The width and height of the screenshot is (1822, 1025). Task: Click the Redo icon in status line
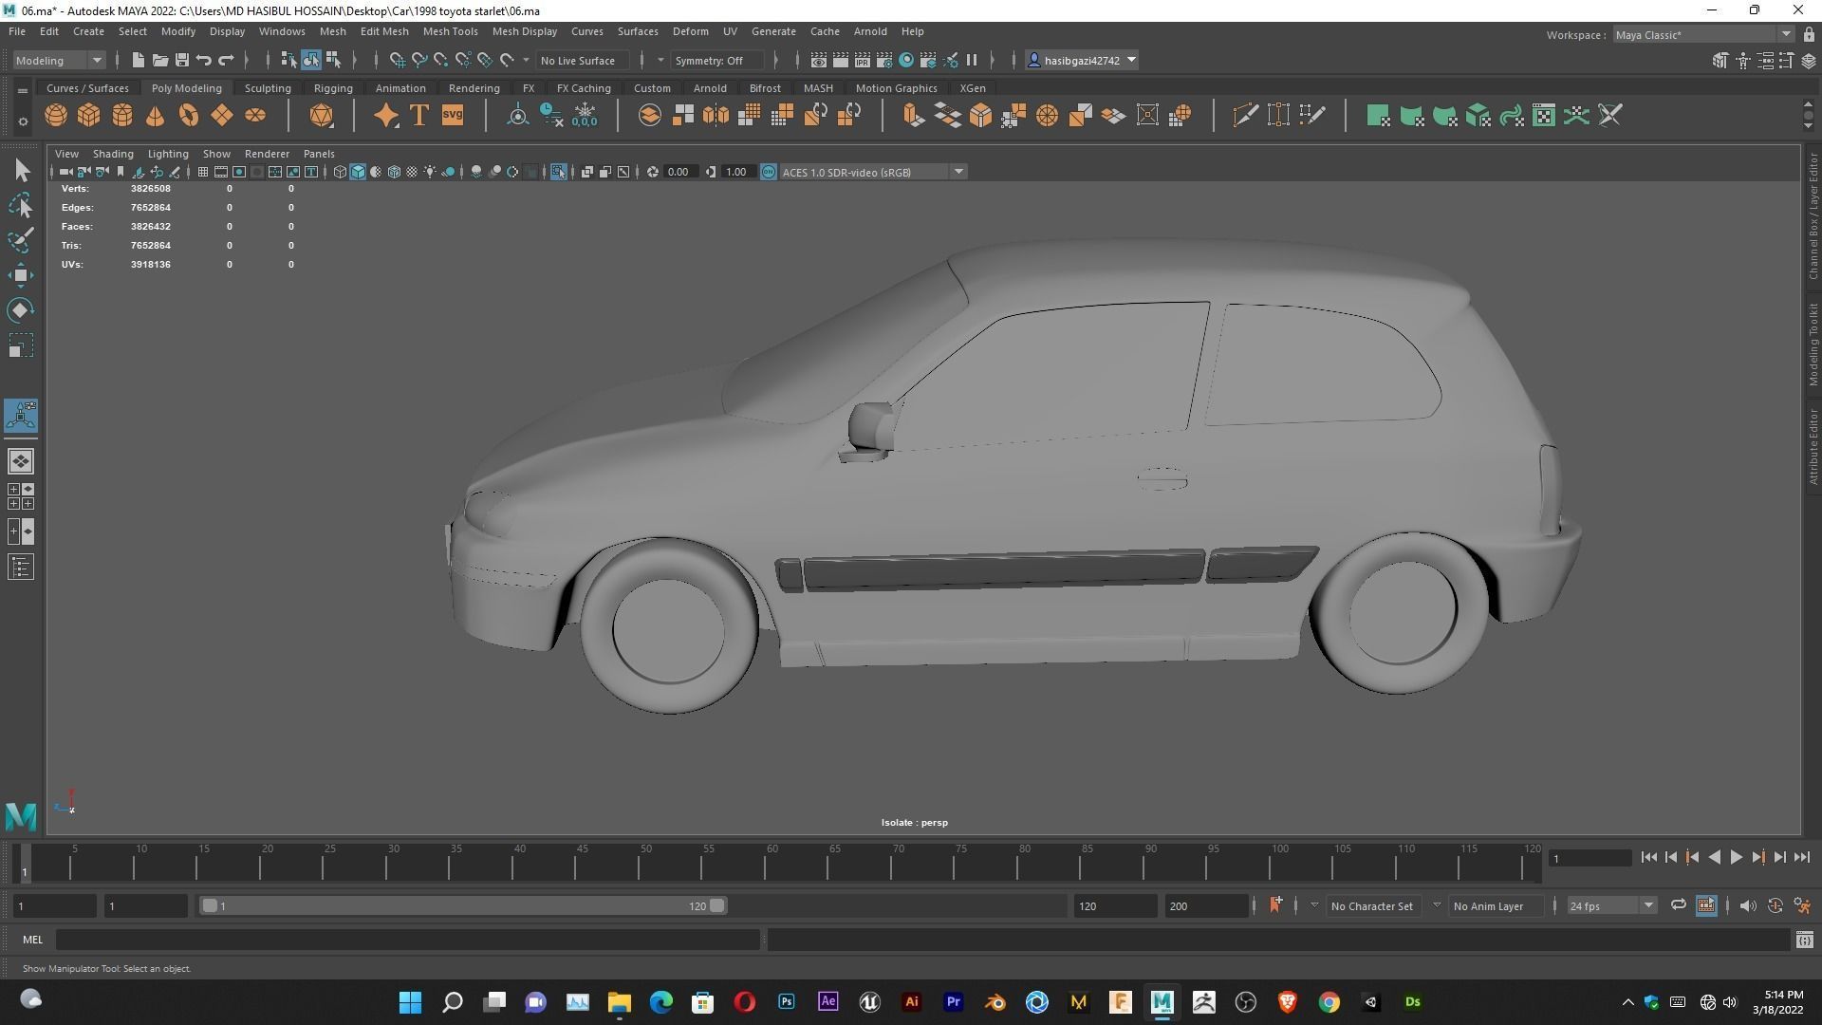[226, 60]
